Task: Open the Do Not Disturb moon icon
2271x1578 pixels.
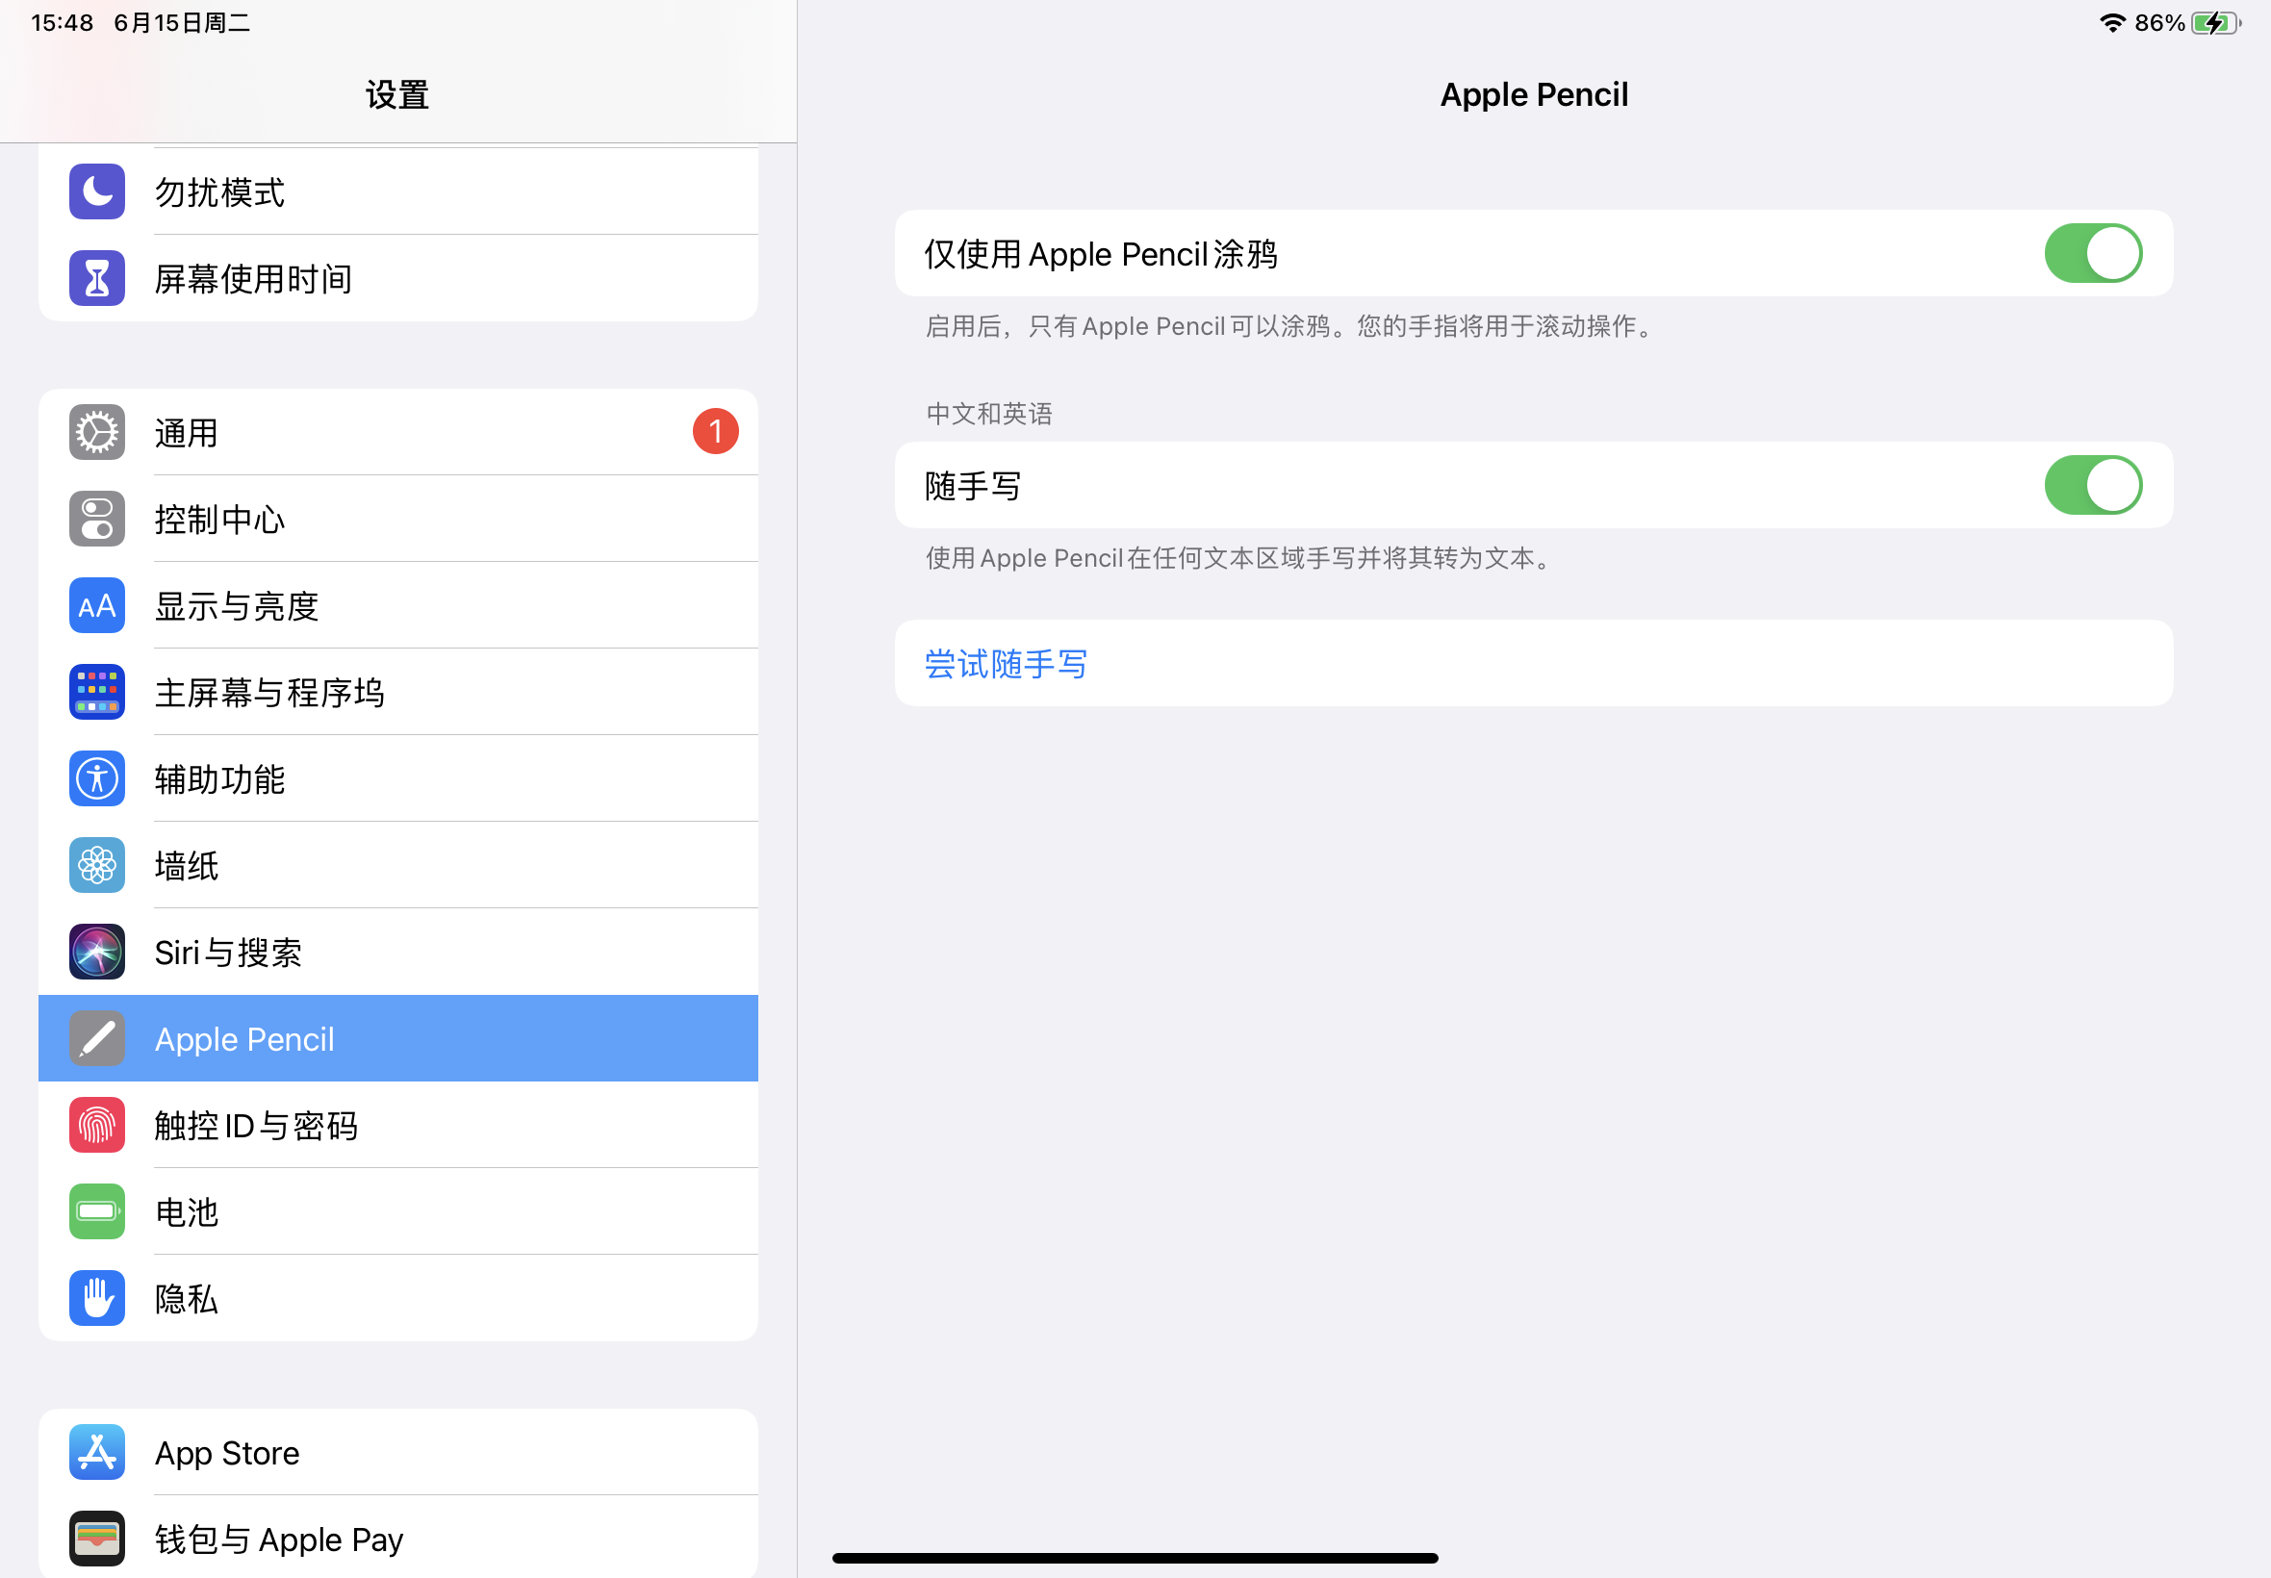Action: point(97,191)
